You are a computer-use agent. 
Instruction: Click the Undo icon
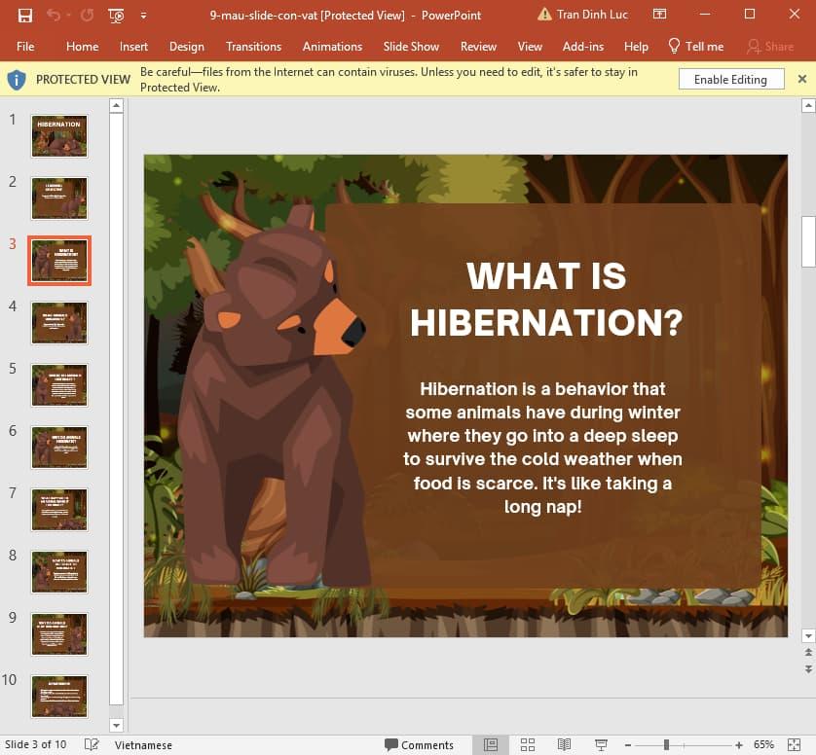[55, 16]
